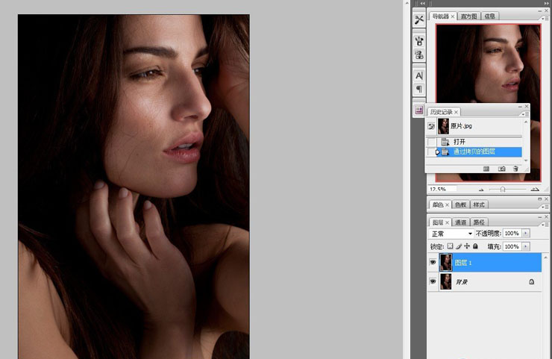The image size is (552, 359).
Task: Toggle lock image pixels brush icon
Action: coord(459,246)
